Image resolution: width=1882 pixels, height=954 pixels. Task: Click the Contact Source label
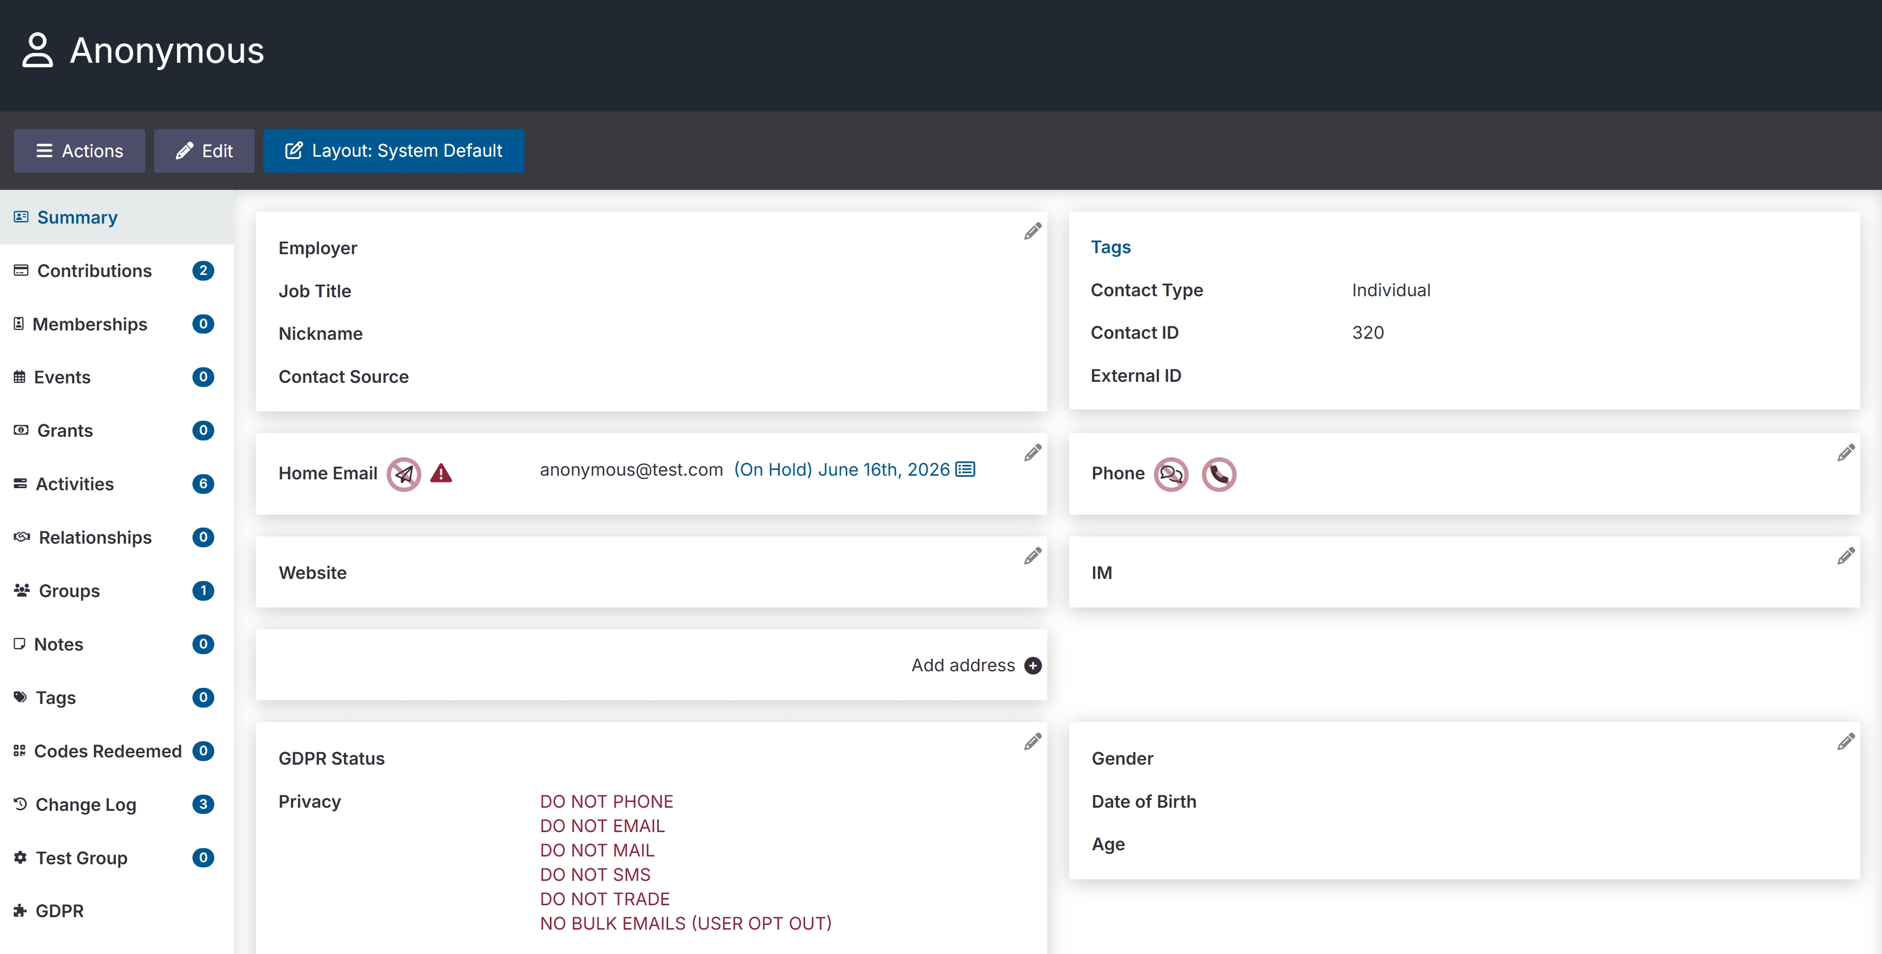tap(343, 376)
